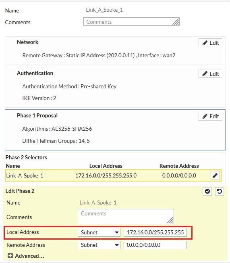This screenshot has width=230, height=263.
Task: Expand the Advanced section plus icon
Action: [10, 256]
